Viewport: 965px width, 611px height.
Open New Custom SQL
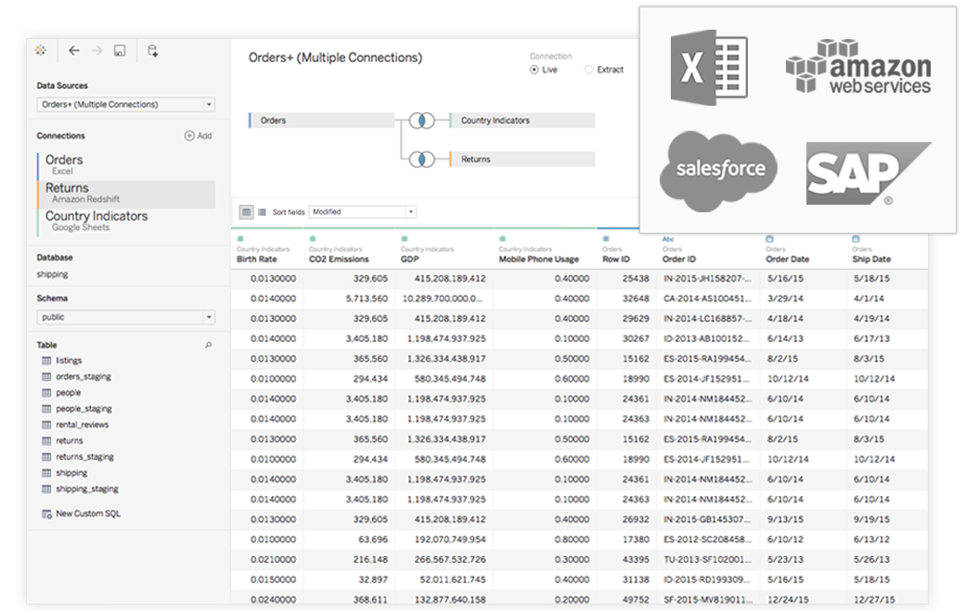tap(86, 513)
